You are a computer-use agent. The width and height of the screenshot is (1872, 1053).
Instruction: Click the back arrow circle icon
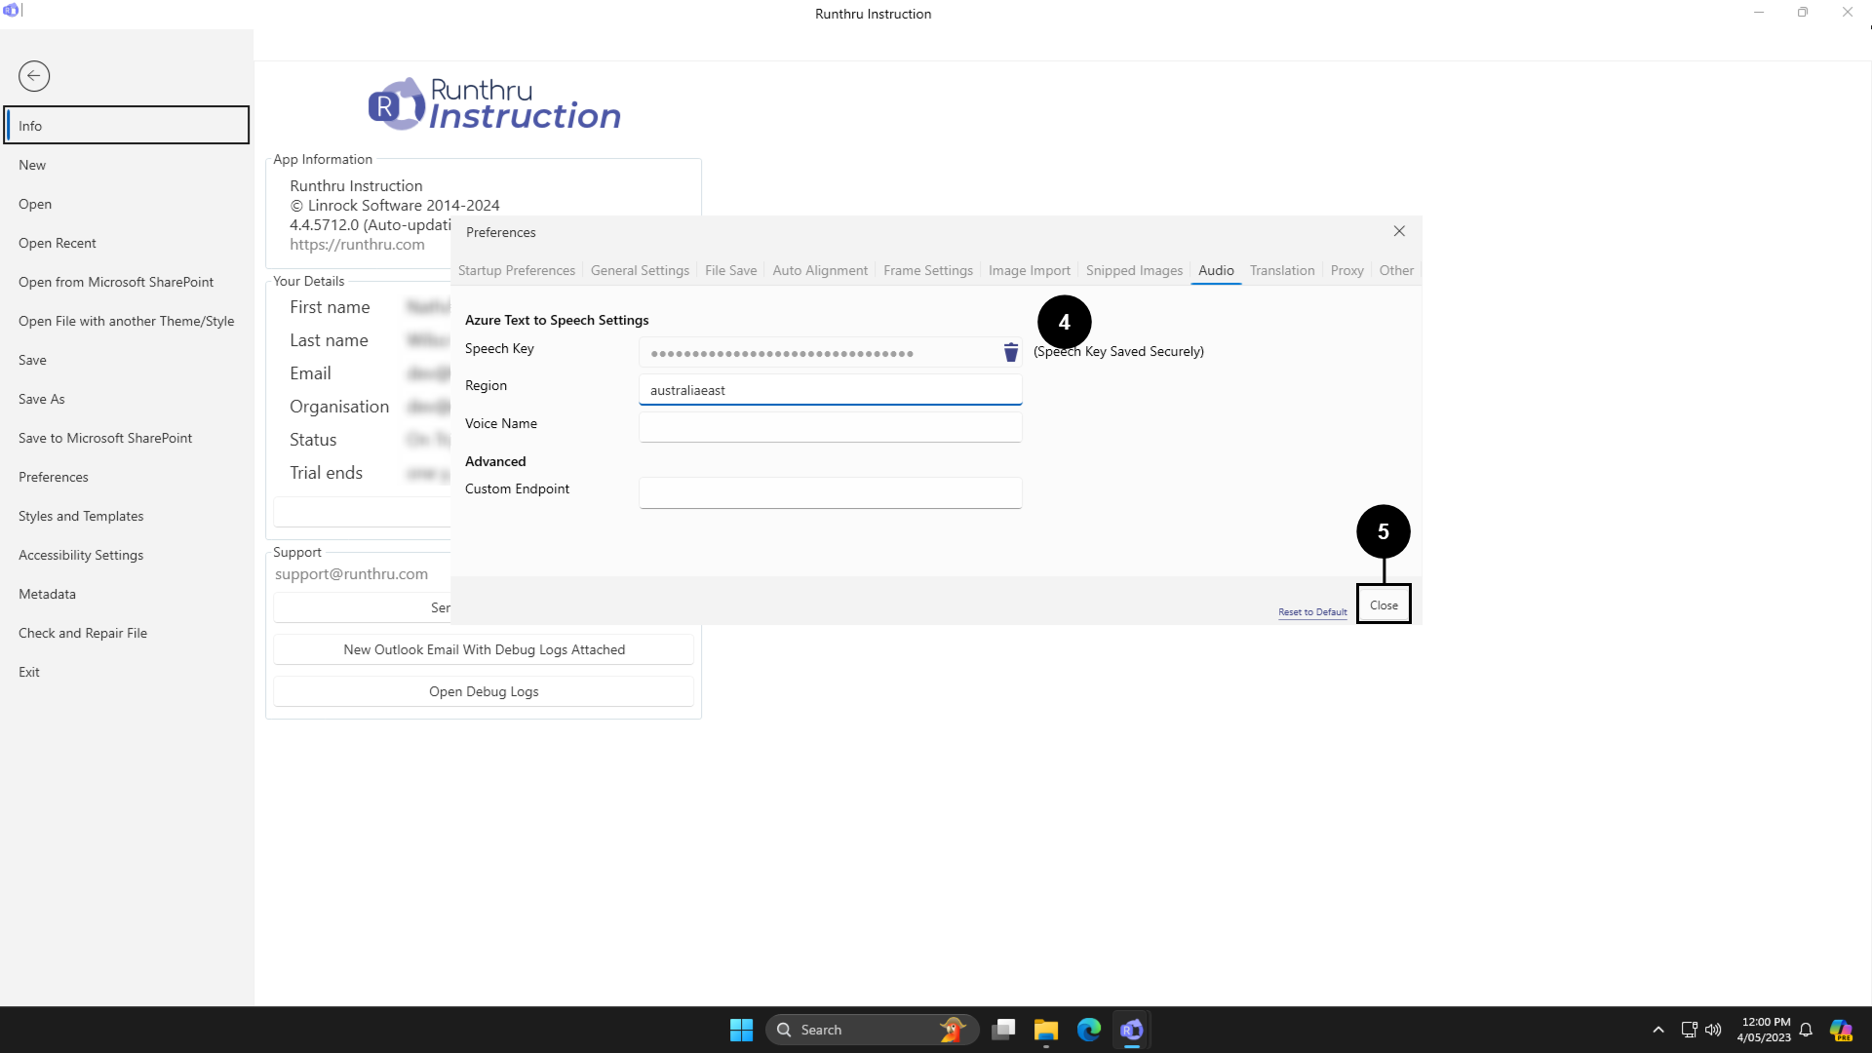[x=34, y=76]
